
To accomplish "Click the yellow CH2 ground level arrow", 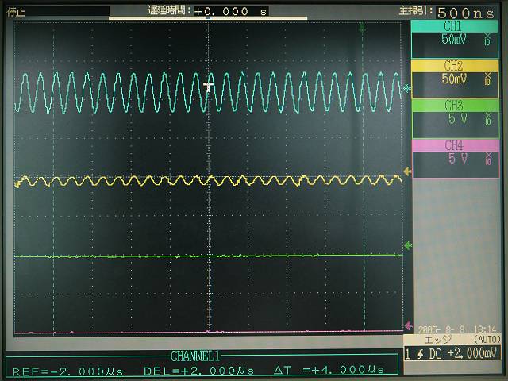I will click(x=408, y=171).
